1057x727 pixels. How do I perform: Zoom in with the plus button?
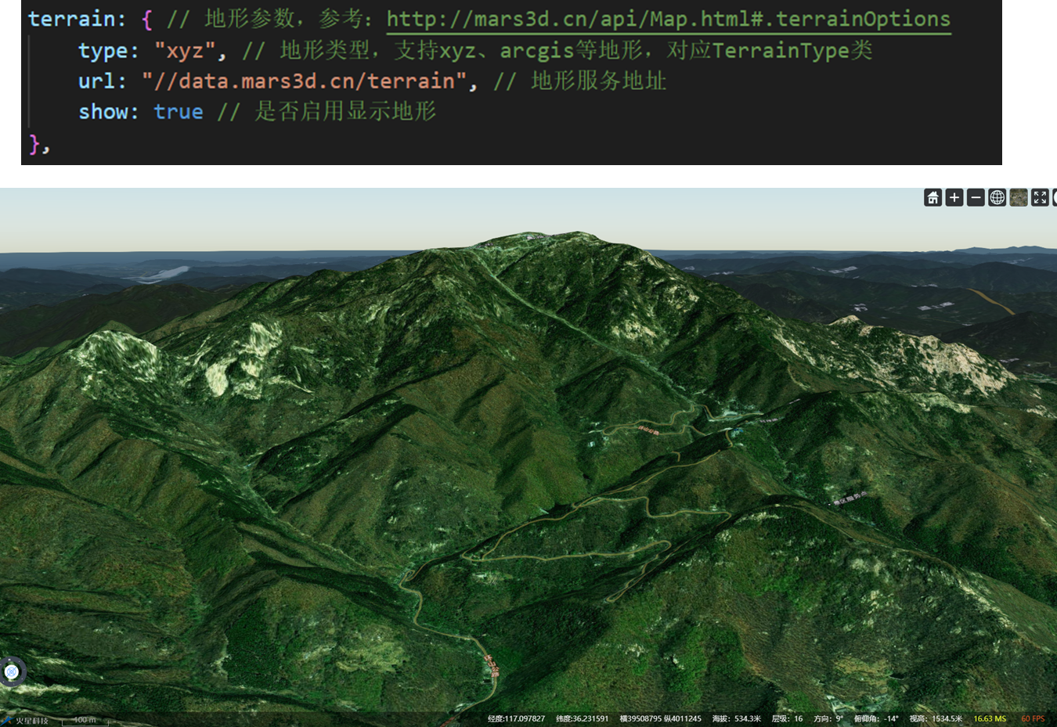pos(954,198)
